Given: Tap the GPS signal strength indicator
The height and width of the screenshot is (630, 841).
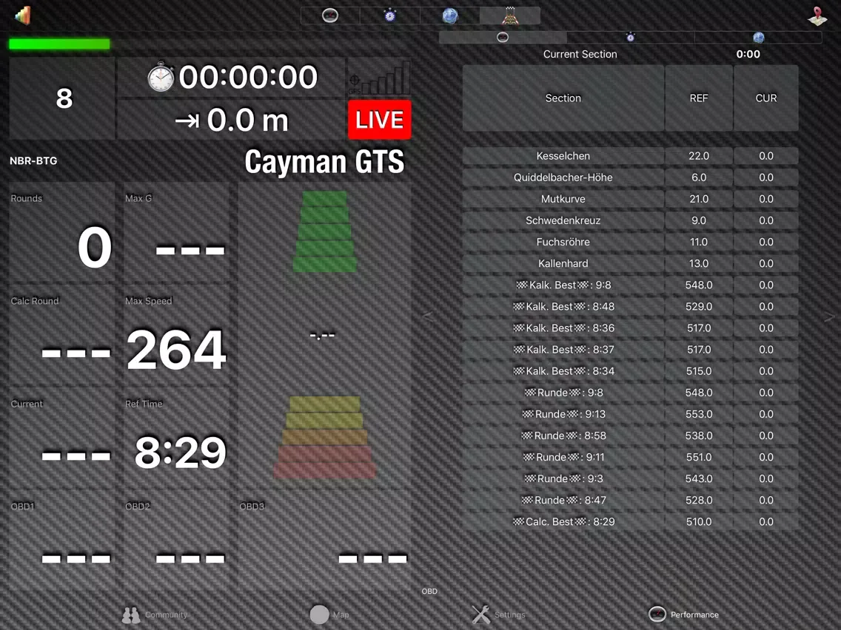Looking at the screenshot, I should [379, 78].
